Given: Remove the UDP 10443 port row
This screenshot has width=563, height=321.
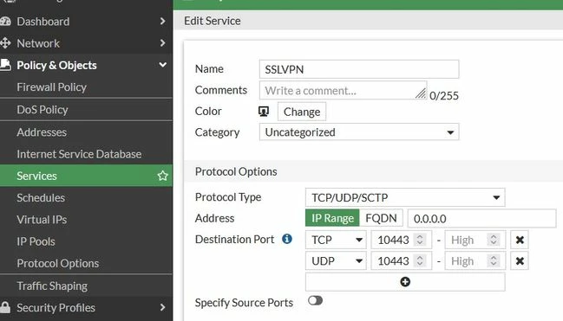Looking at the screenshot, I should pos(520,261).
